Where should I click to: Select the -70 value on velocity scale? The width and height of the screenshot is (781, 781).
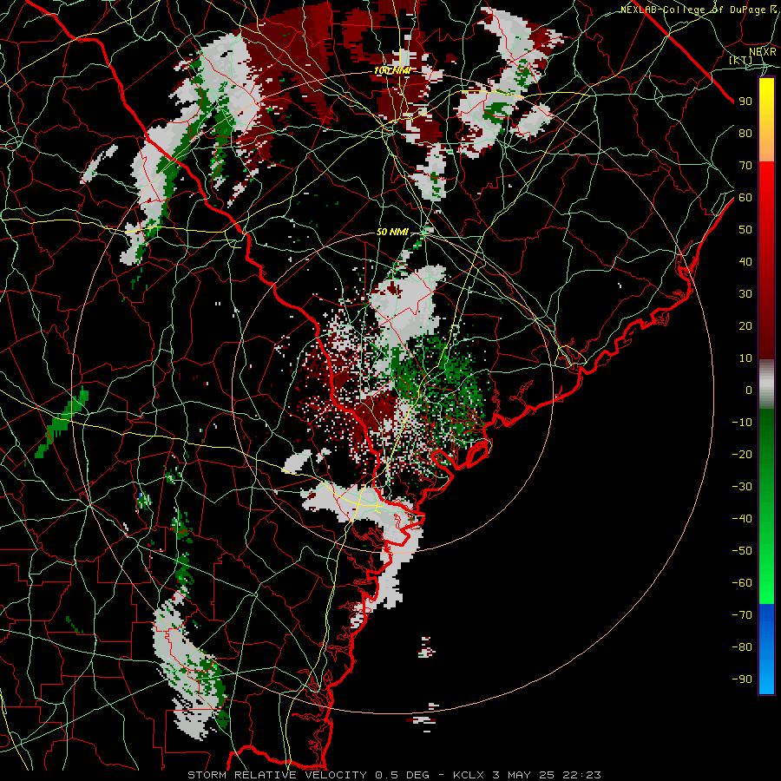point(742,615)
